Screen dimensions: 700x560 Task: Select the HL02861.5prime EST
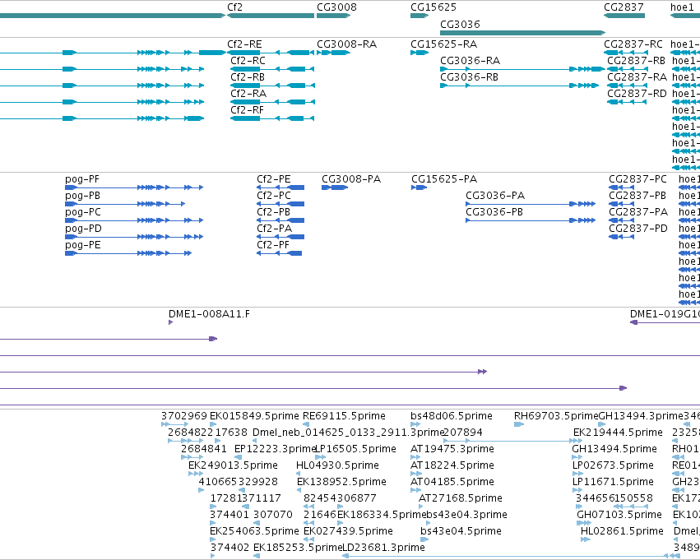point(586,540)
